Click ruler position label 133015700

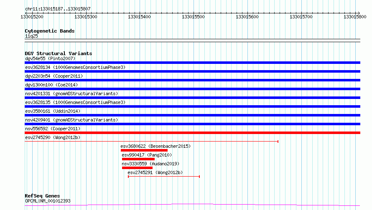[301, 17]
